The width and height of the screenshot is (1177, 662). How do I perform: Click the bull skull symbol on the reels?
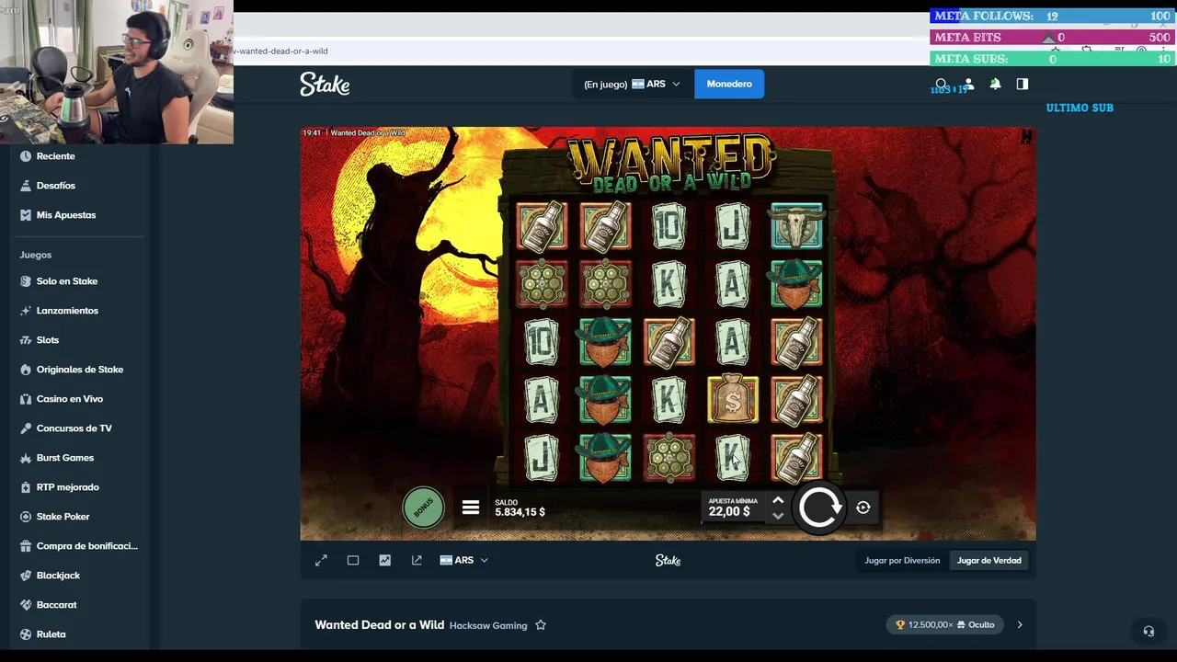click(796, 226)
